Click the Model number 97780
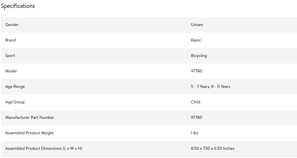The width and height of the screenshot is (297, 158). 197,71
